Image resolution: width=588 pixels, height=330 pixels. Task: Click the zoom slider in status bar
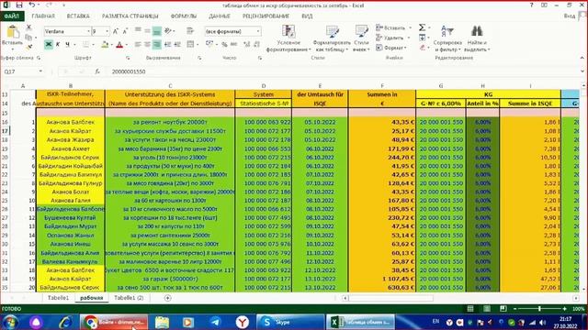click(539, 309)
